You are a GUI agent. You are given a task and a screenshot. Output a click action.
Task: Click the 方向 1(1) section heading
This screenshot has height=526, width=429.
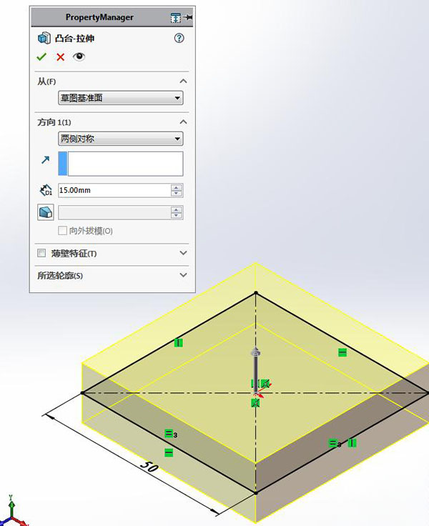click(54, 122)
